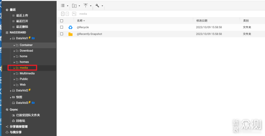Expand upload options dropdown arrow
The width and height of the screenshot is (265, 136).
pos(91,6)
